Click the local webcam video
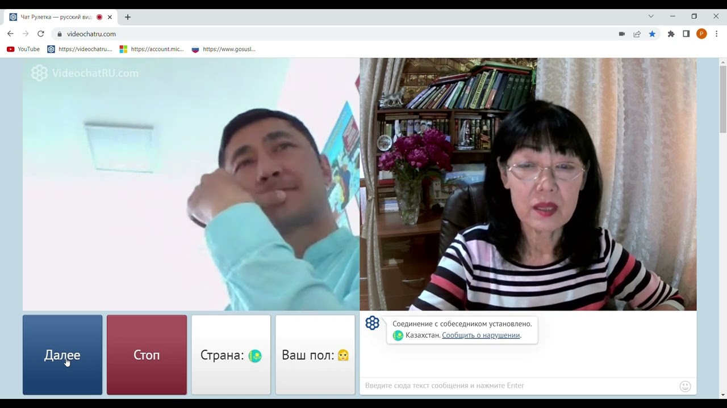 point(528,184)
